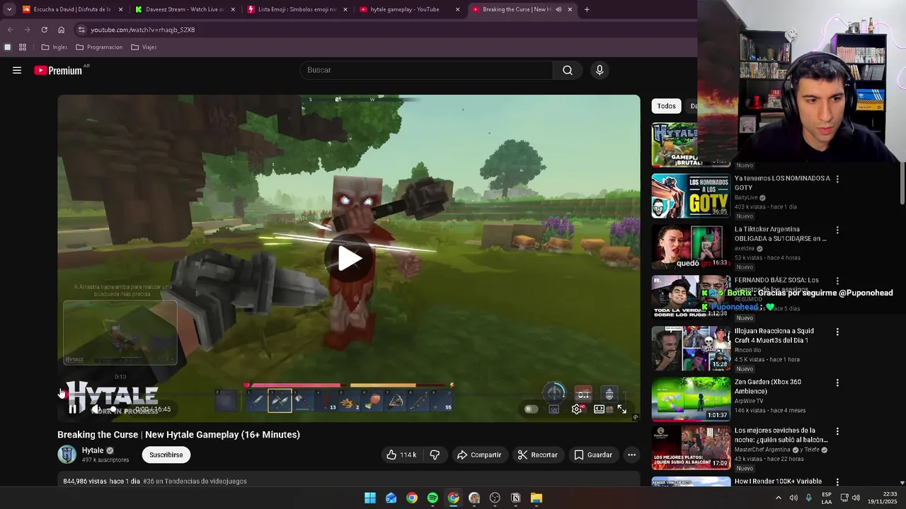Like the video with 114 k

click(x=401, y=455)
